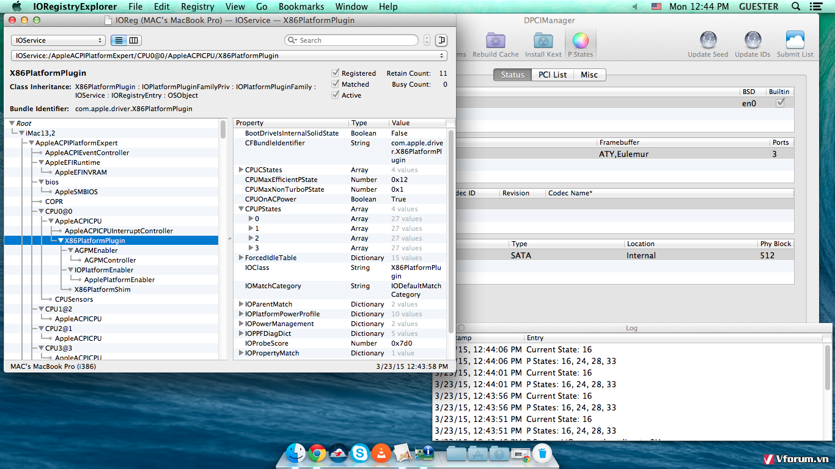Open the GUESTER user menu

click(759, 7)
